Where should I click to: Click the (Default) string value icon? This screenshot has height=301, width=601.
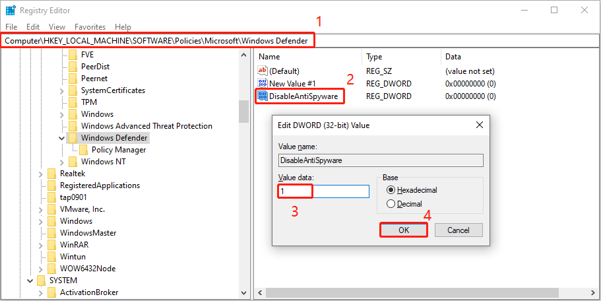pos(263,71)
